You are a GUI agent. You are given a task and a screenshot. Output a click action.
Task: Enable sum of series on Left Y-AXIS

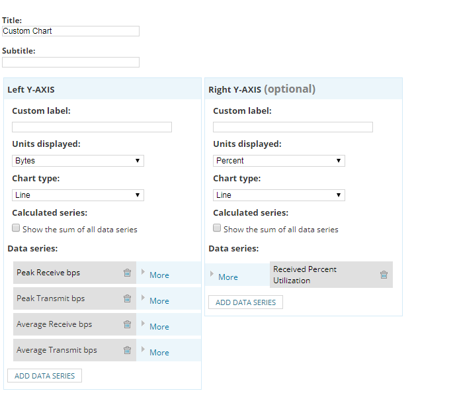[x=17, y=229]
